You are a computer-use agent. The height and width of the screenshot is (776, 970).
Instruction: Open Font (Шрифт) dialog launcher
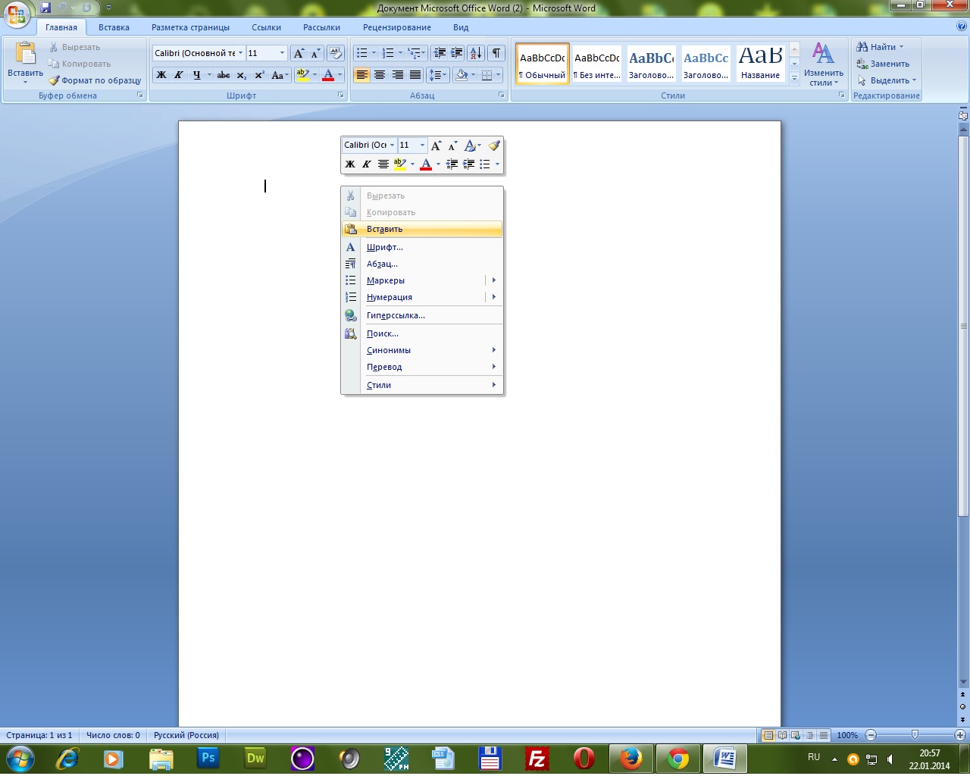(341, 95)
